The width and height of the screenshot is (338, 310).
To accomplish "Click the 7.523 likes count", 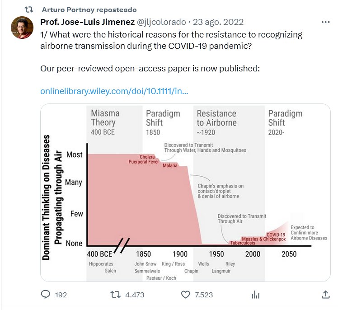I will (204, 295).
